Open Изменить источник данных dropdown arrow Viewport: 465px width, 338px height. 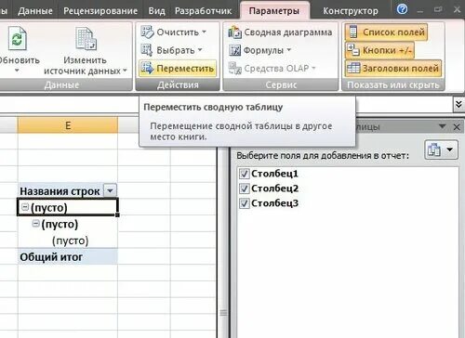(125, 71)
